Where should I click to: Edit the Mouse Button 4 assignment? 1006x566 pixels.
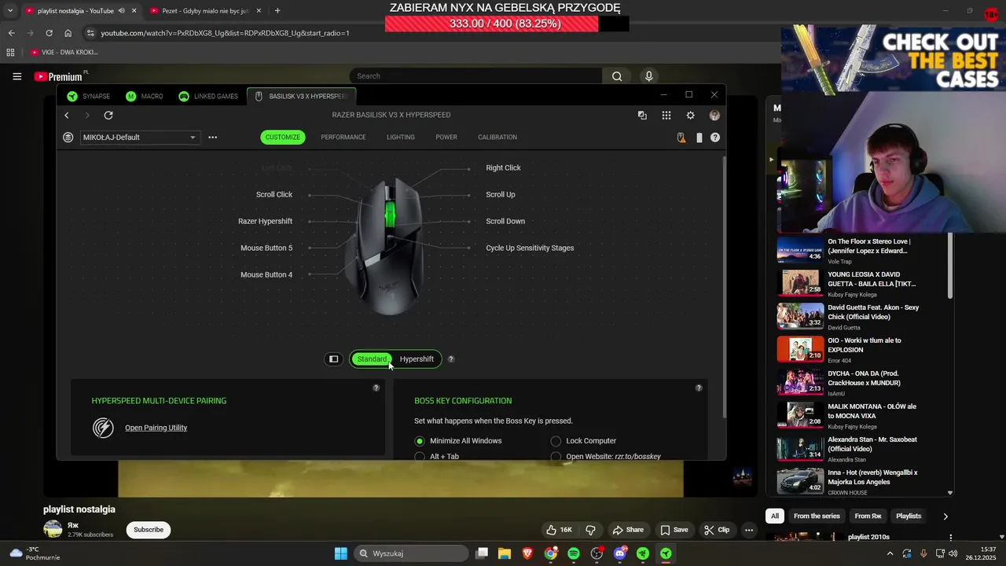[x=266, y=275]
